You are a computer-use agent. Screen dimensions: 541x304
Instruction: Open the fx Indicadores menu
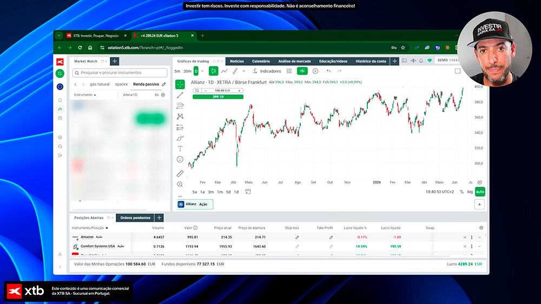pyautogui.click(x=267, y=71)
